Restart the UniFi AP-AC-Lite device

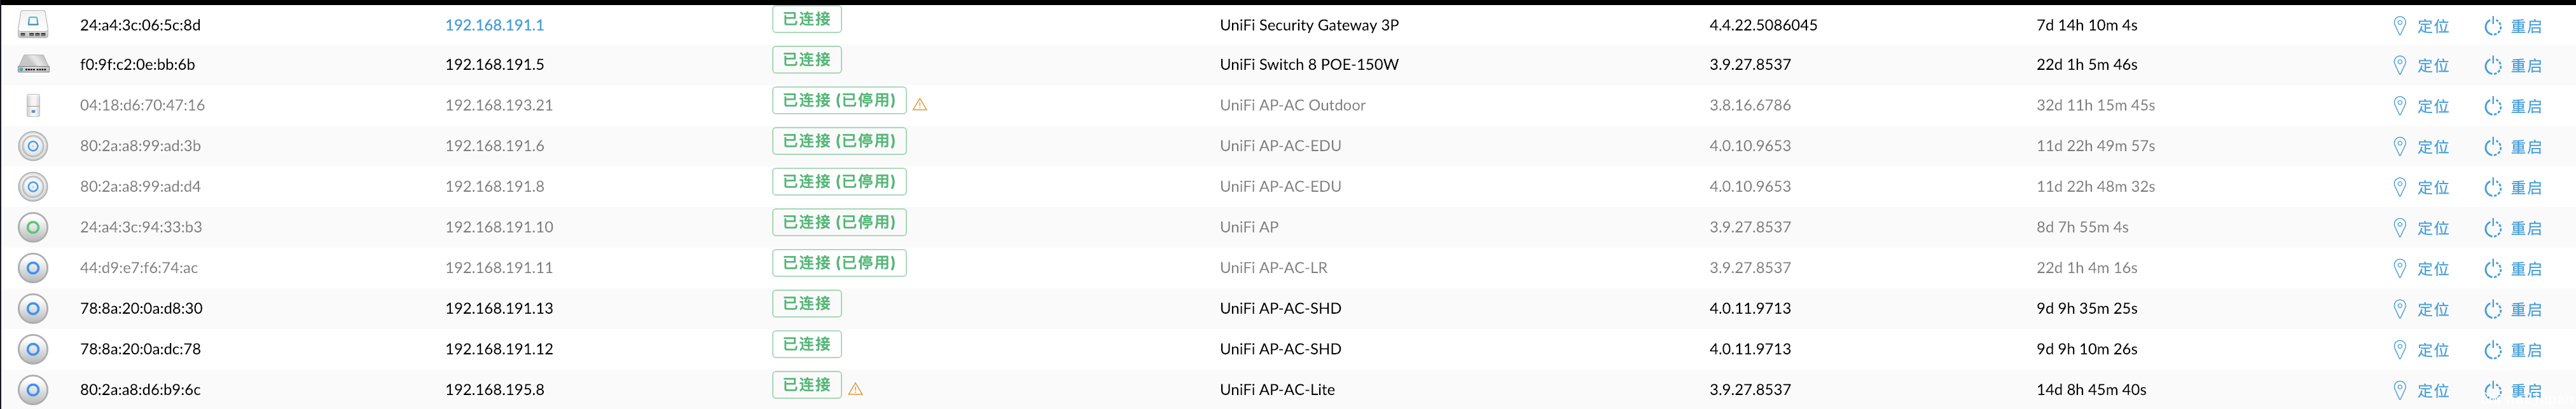tap(2512, 391)
